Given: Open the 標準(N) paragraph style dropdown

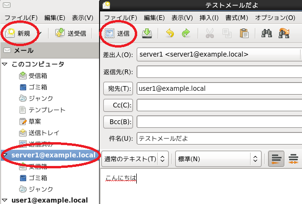Looking at the screenshot, I should 218,159.
